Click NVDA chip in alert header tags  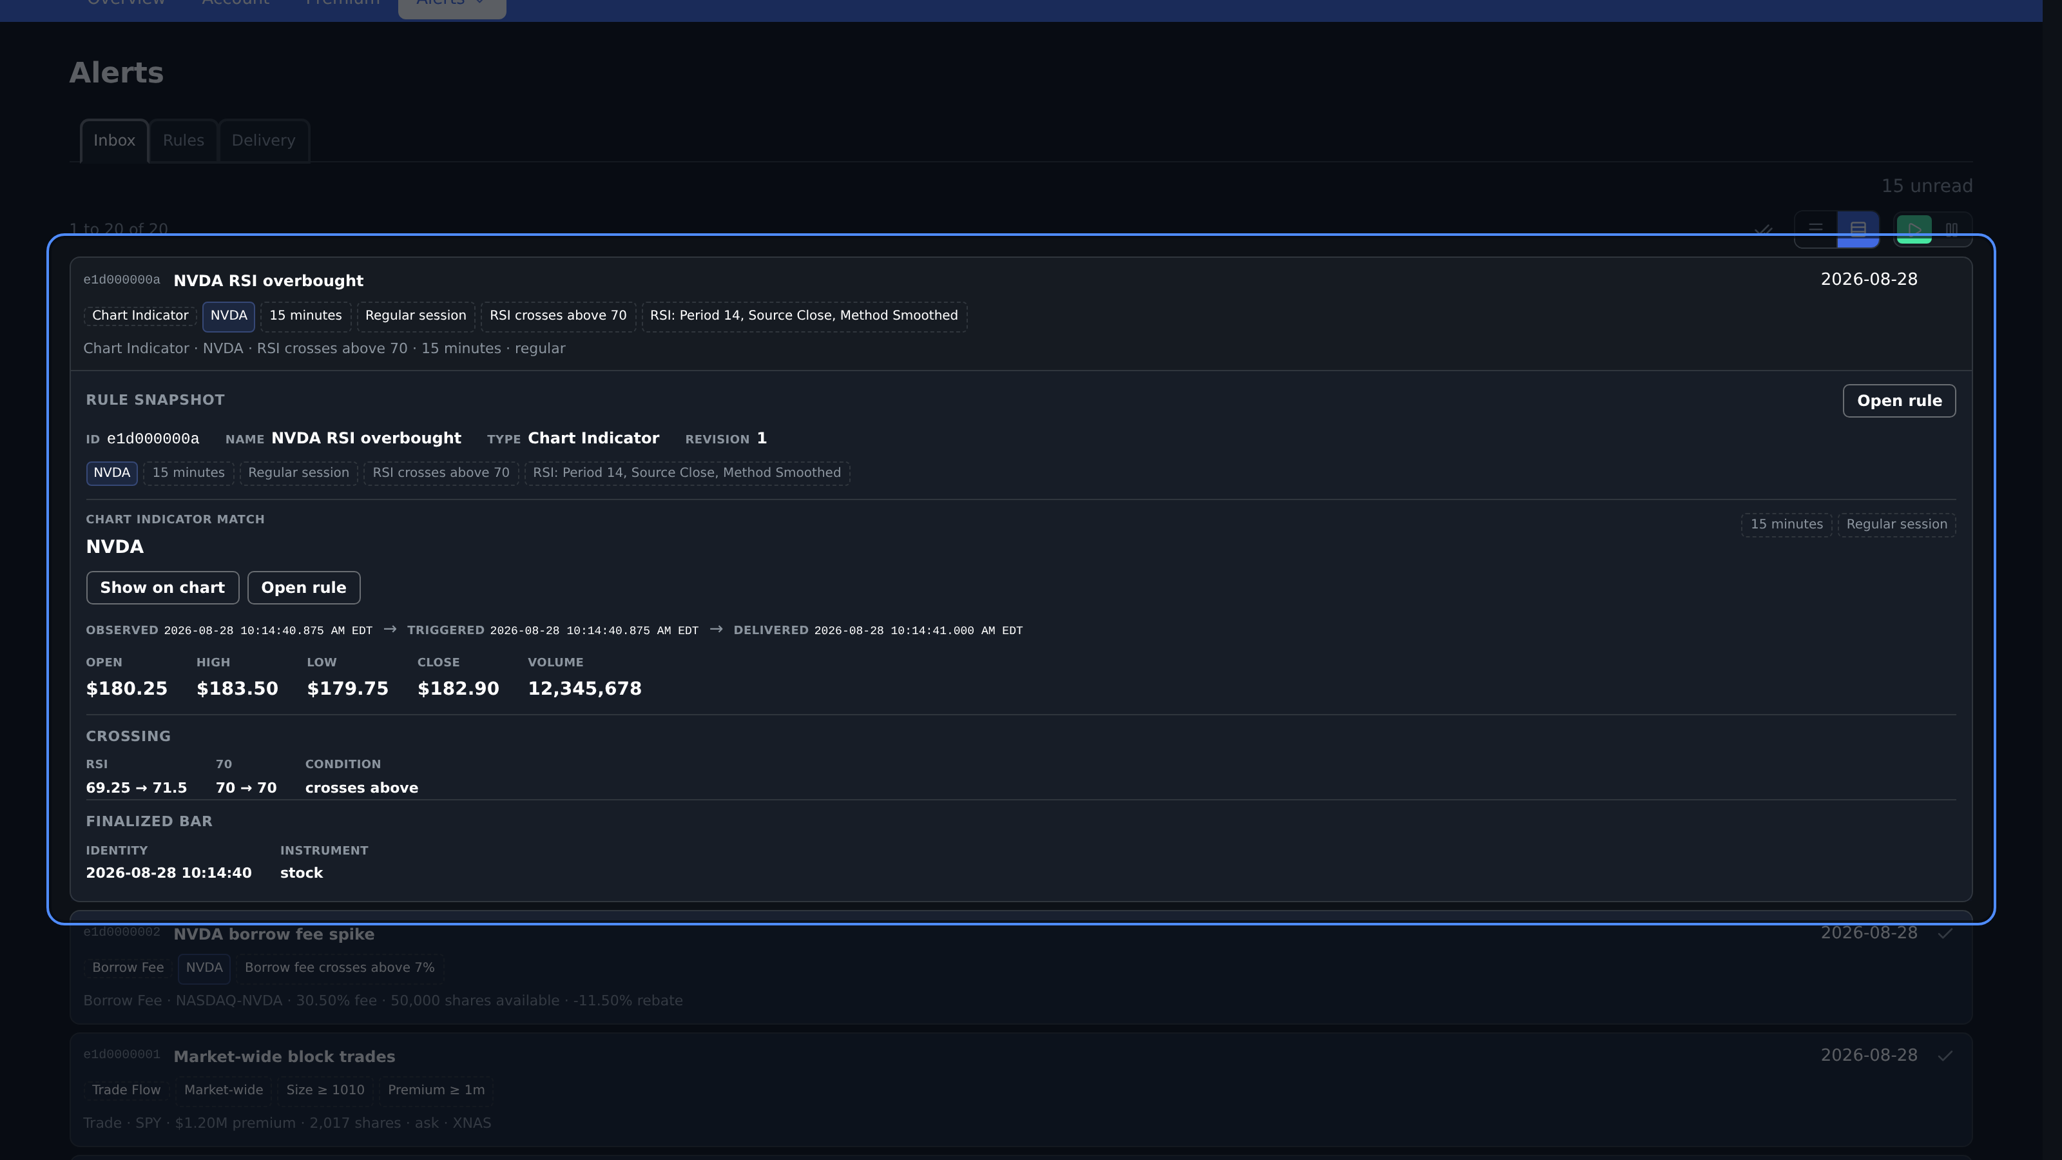[229, 316]
